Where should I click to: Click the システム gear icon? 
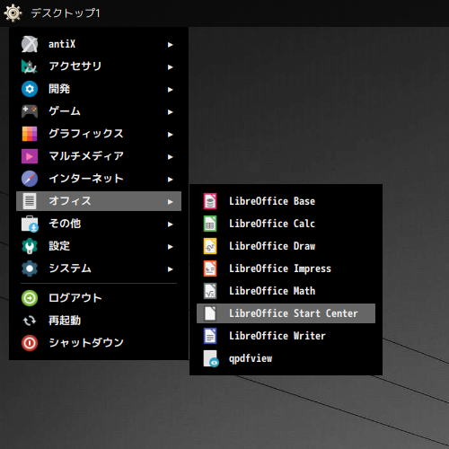[x=30, y=269]
